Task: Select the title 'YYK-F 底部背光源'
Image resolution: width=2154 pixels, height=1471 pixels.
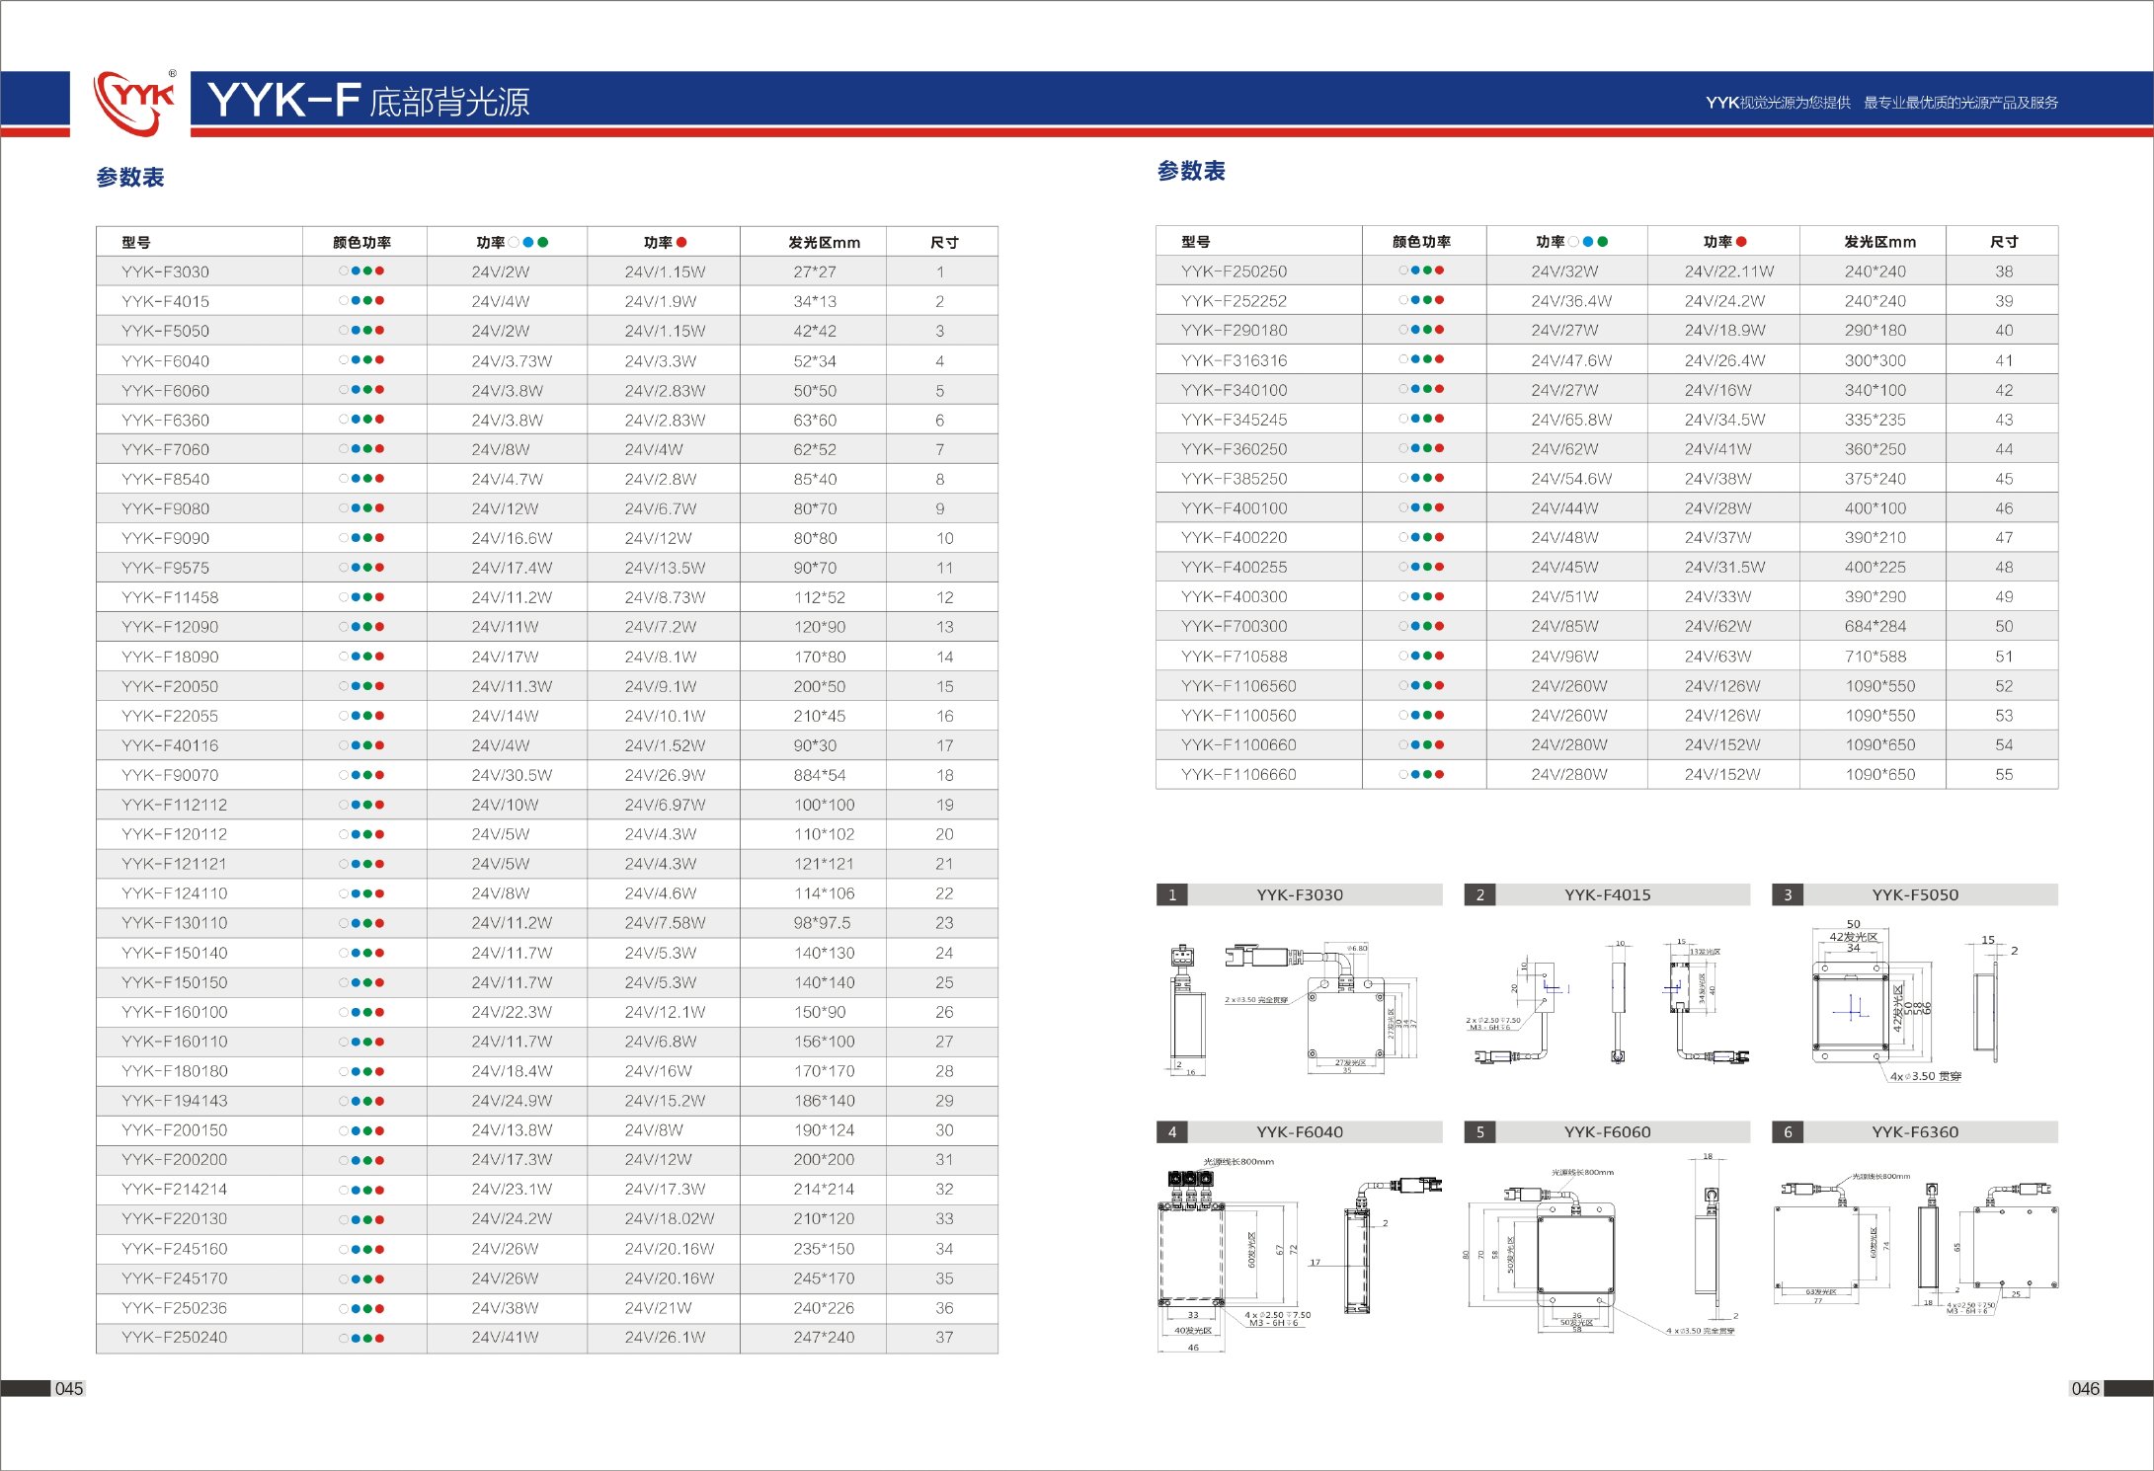Action: (x=368, y=101)
